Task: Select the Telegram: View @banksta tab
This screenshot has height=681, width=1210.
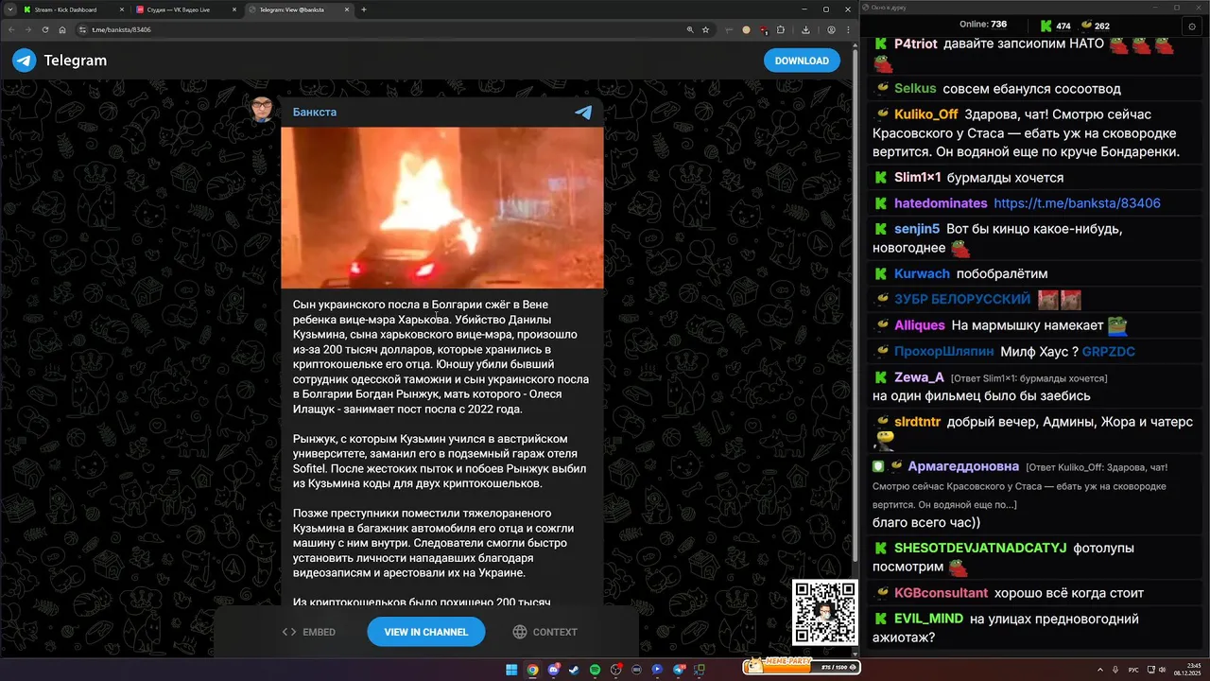Action: coord(298,9)
